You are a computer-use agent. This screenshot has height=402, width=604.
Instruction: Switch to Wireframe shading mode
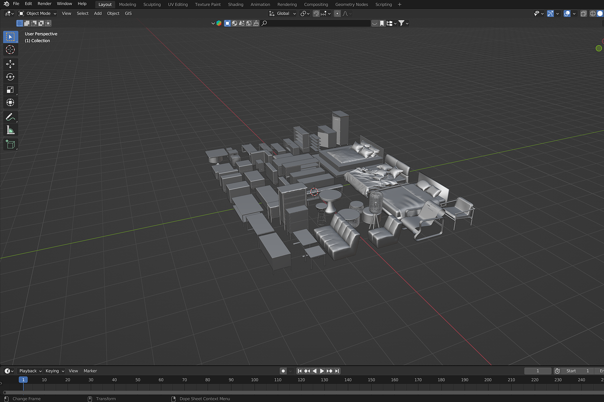point(592,14)
